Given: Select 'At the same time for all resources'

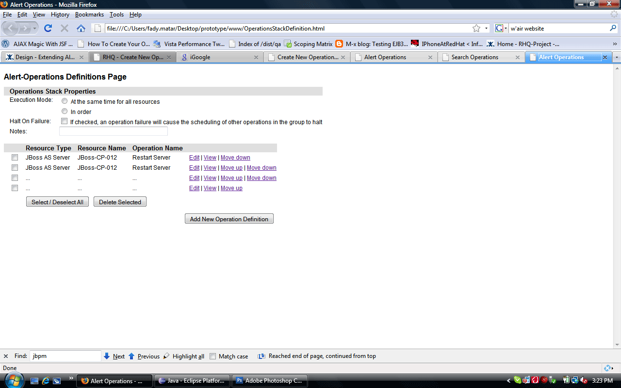Looking at the screenshot, I should pyautogui.click(x=65, y=101).
